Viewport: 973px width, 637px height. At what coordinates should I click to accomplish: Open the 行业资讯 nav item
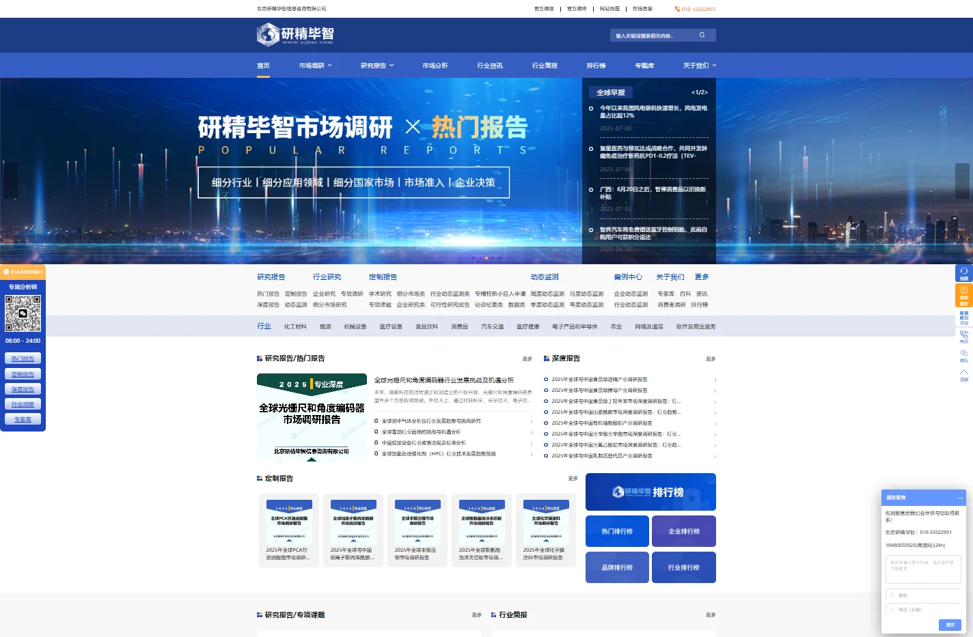(x=490, y=66)
